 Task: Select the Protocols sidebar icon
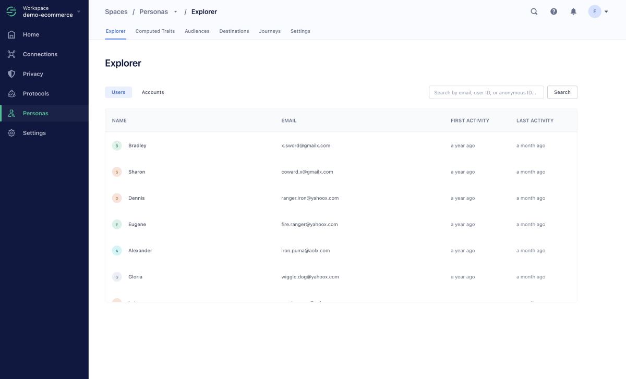click(x=11, y=94)
